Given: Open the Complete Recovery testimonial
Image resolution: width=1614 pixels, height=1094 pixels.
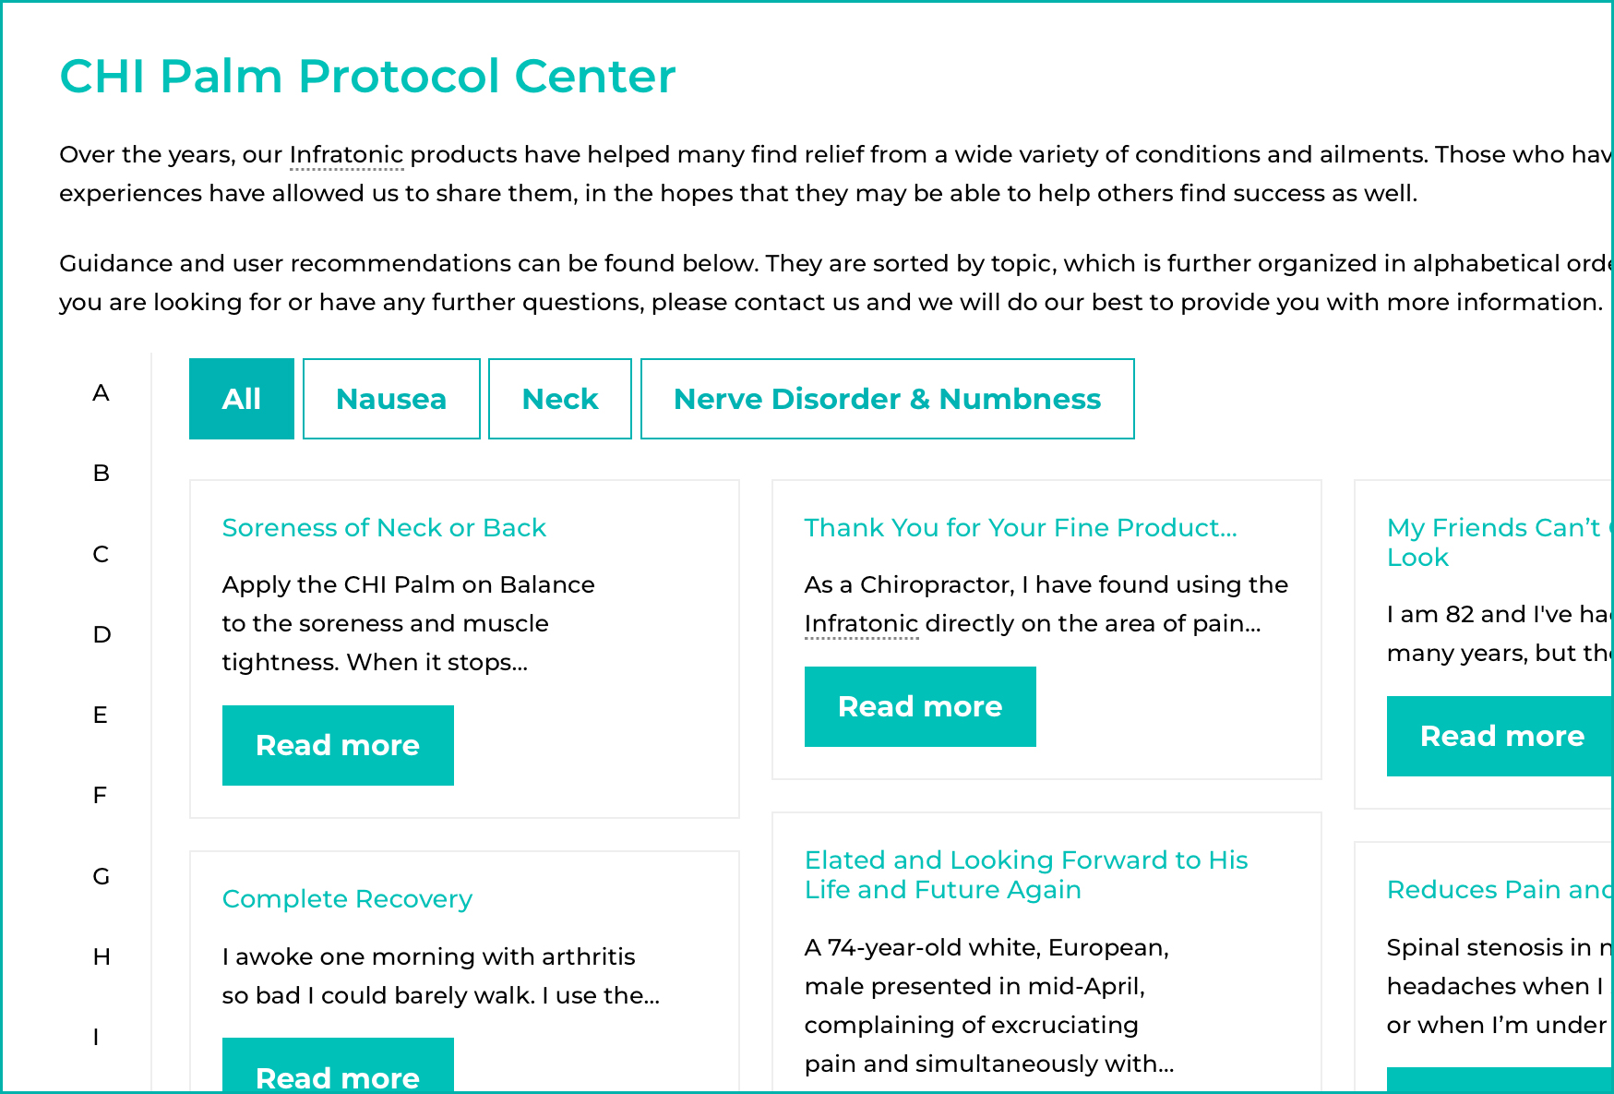Looking at the screenshot, I should (346, 898).
